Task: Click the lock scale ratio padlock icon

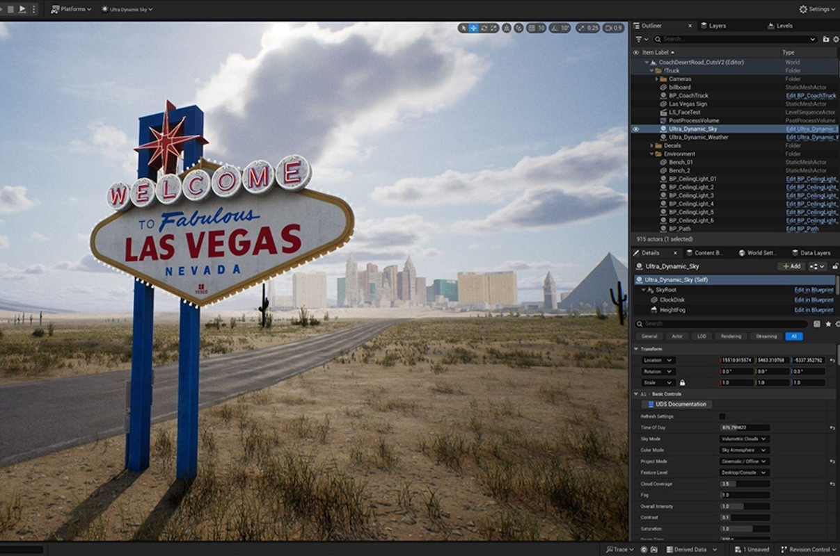Action: pyautogui.click(x=682, y=383)
